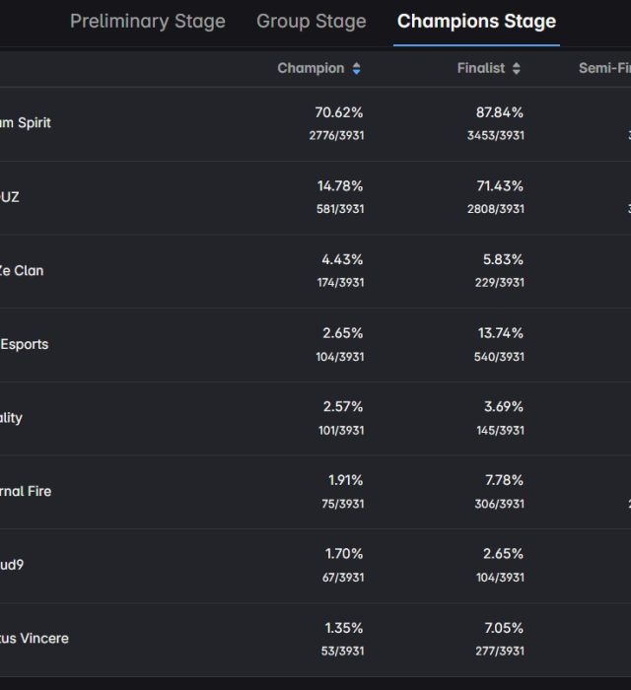The image size is (631, 690).
Task: Select the 2776/3931 champion pick count
Action: pos(336,135)
